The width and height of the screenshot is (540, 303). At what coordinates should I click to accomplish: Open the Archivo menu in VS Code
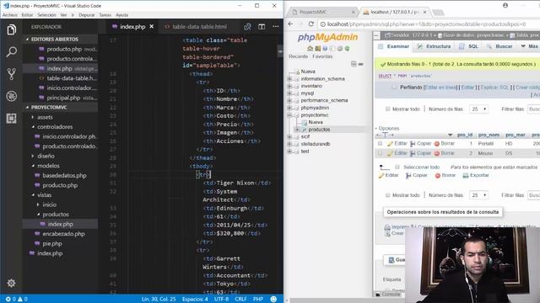(10, 15)
